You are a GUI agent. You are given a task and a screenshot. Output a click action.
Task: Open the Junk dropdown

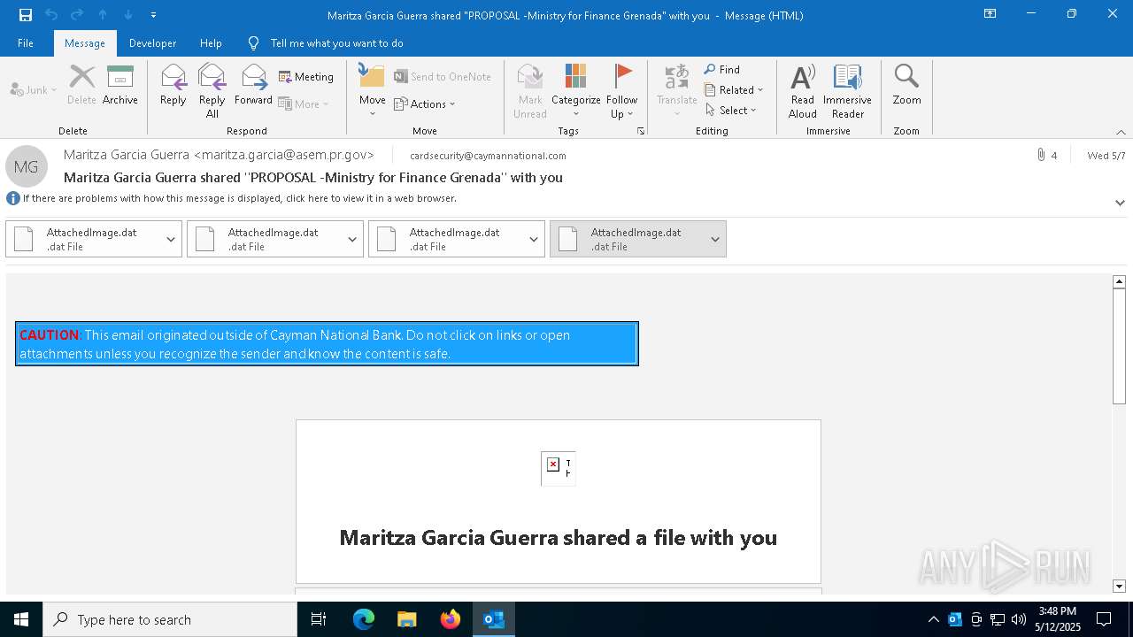pyautogui.click(x=34, y=89)
